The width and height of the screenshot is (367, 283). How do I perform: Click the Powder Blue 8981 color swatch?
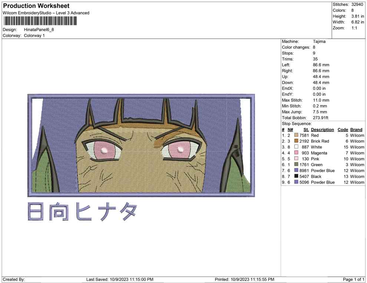coord(296,170)
